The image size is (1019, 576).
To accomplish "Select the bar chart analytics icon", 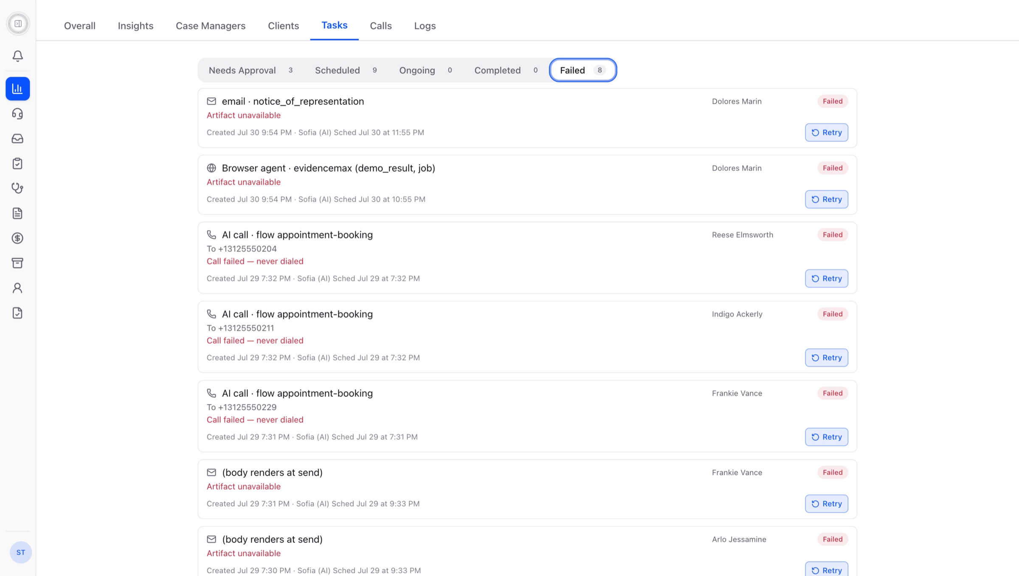I will [17, 89].
